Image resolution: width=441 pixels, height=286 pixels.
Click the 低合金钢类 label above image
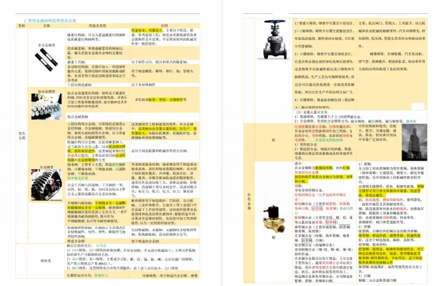tap(47, 90)
